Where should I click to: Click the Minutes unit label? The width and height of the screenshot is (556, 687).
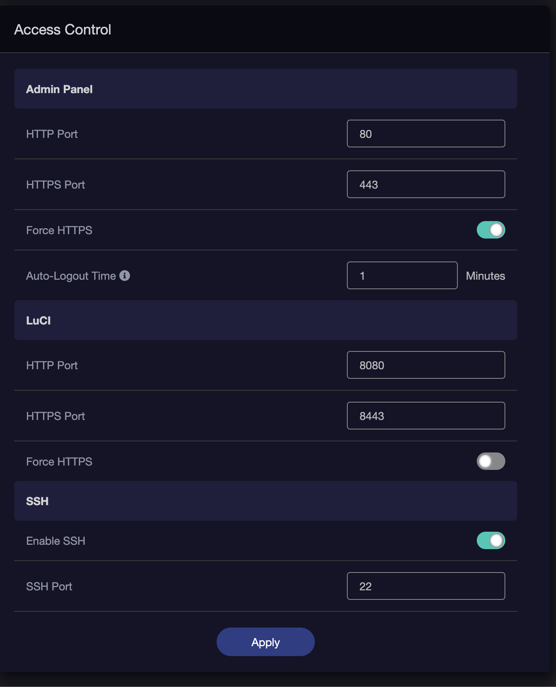tap(485, 276)
